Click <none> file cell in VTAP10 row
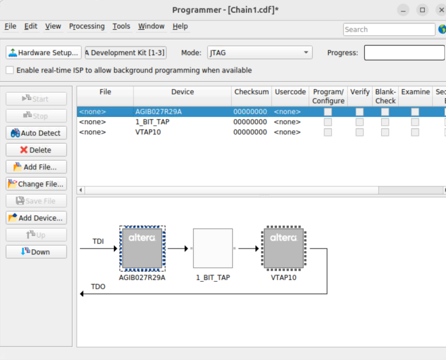446x360 pixels. (x=93, y=132)
